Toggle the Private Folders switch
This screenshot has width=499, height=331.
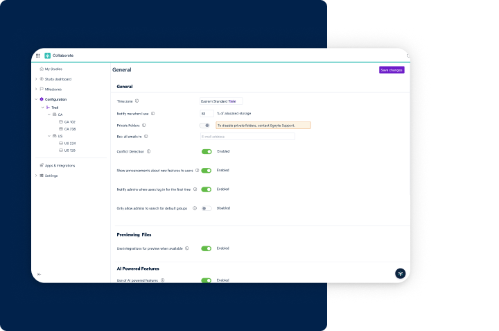point(205,126)
